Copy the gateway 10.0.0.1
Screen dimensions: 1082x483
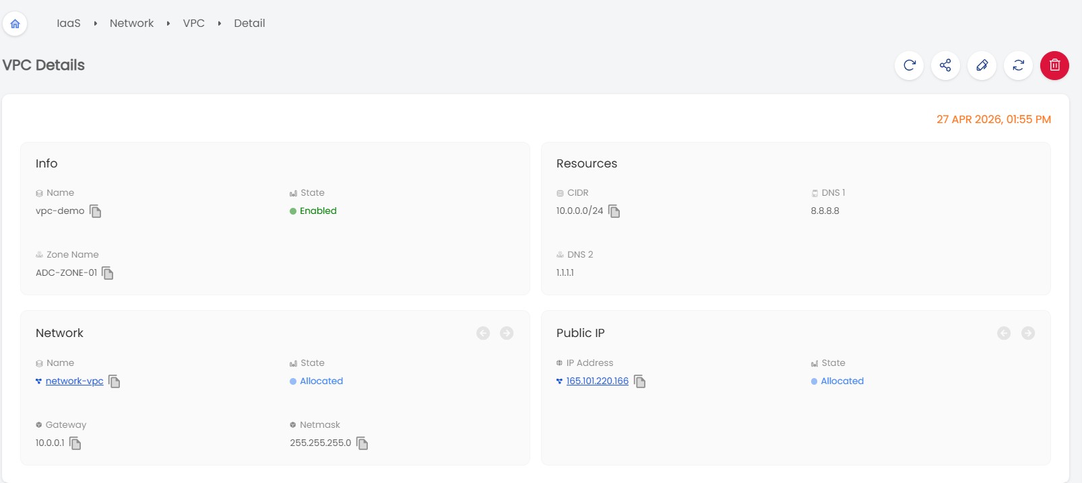coord(75,443)
